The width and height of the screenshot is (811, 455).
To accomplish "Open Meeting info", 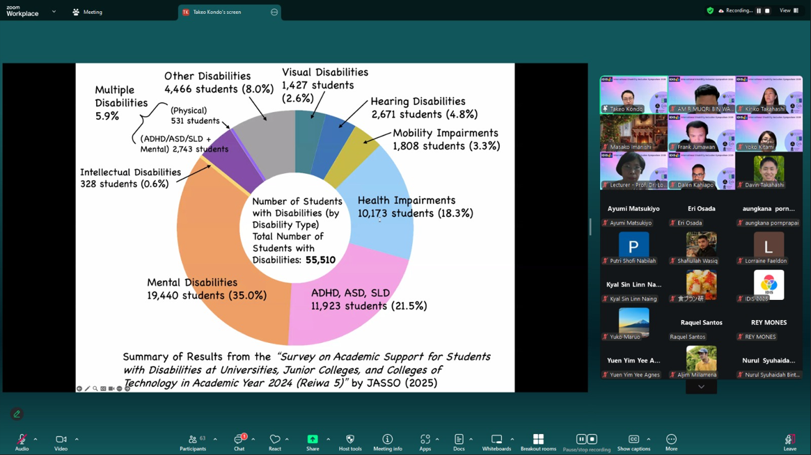I will pos(388,441).
